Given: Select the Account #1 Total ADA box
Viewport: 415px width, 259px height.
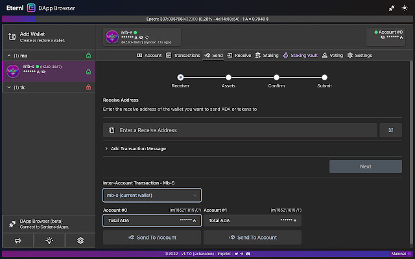Looking at the screenshot, I should pyautogui.click(x=252, y=220).
